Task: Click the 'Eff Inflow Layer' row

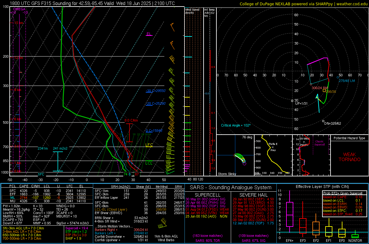Action: coord(139,198)
